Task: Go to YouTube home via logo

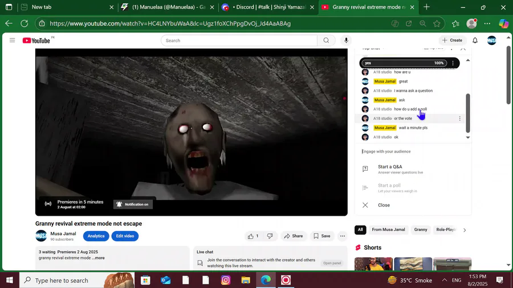Action: [36, 40]
